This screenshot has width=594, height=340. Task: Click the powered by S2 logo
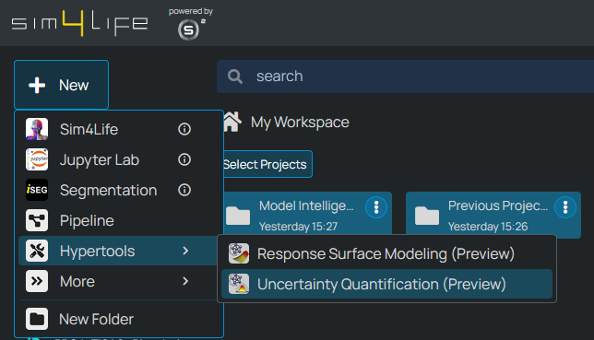click(x=191, y=23)
